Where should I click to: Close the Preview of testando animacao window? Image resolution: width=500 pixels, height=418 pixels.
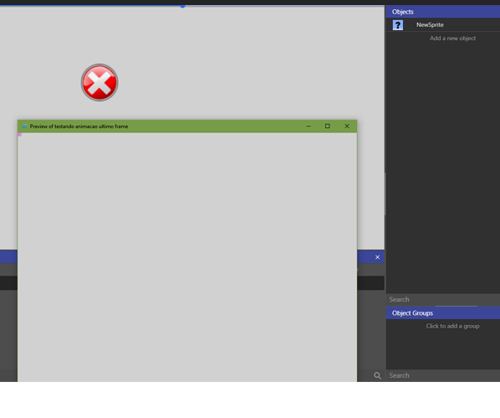tap(347, 126)
